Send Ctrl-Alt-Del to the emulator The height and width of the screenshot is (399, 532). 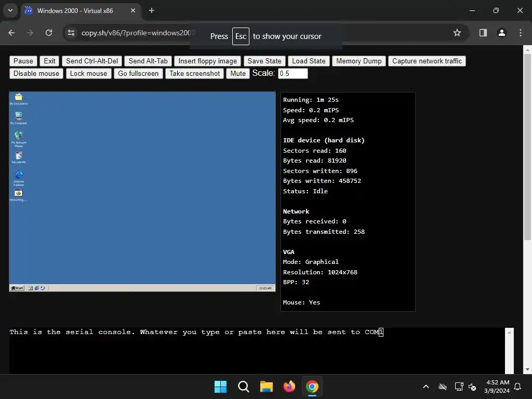point(92,61)
